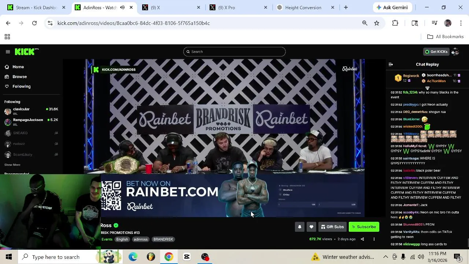Image resolution: width=469 pixels, height=264 pixels.
Task: Show hidden system tray icons
Action: tap(385, 257)
